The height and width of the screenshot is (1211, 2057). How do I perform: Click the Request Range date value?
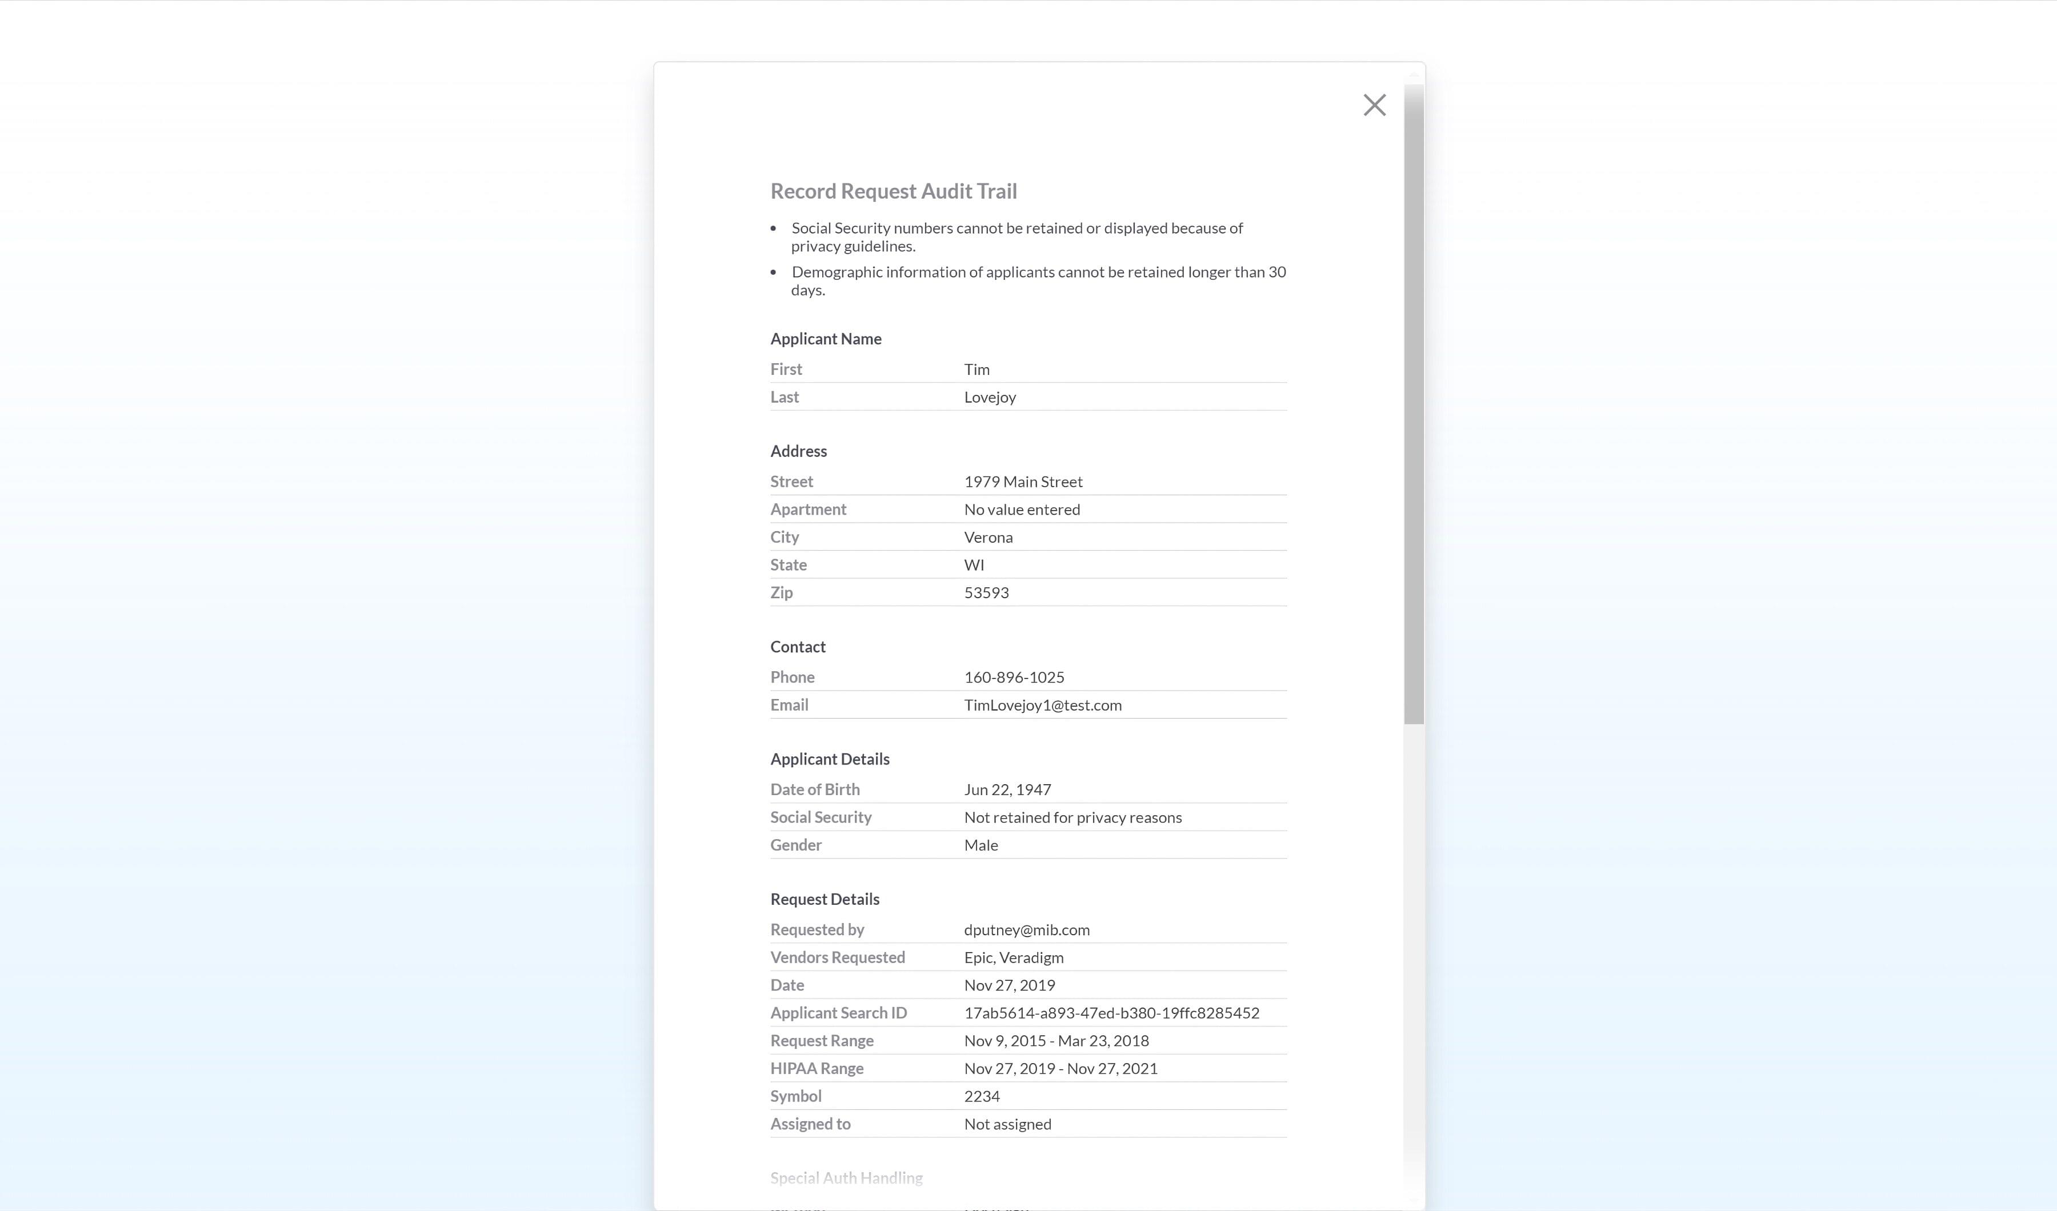tap(1056, 1040)
